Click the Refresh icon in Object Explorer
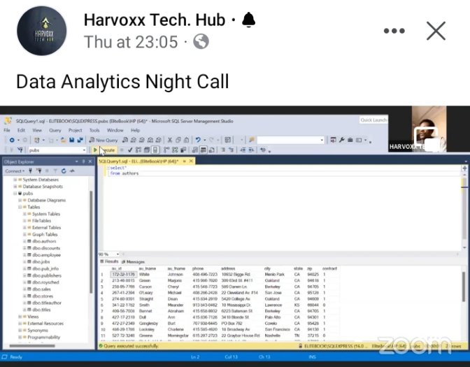 pos(64,171)
